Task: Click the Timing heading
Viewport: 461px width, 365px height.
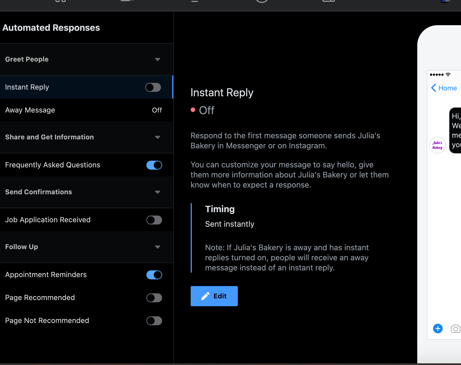Action: pos(220,209)
